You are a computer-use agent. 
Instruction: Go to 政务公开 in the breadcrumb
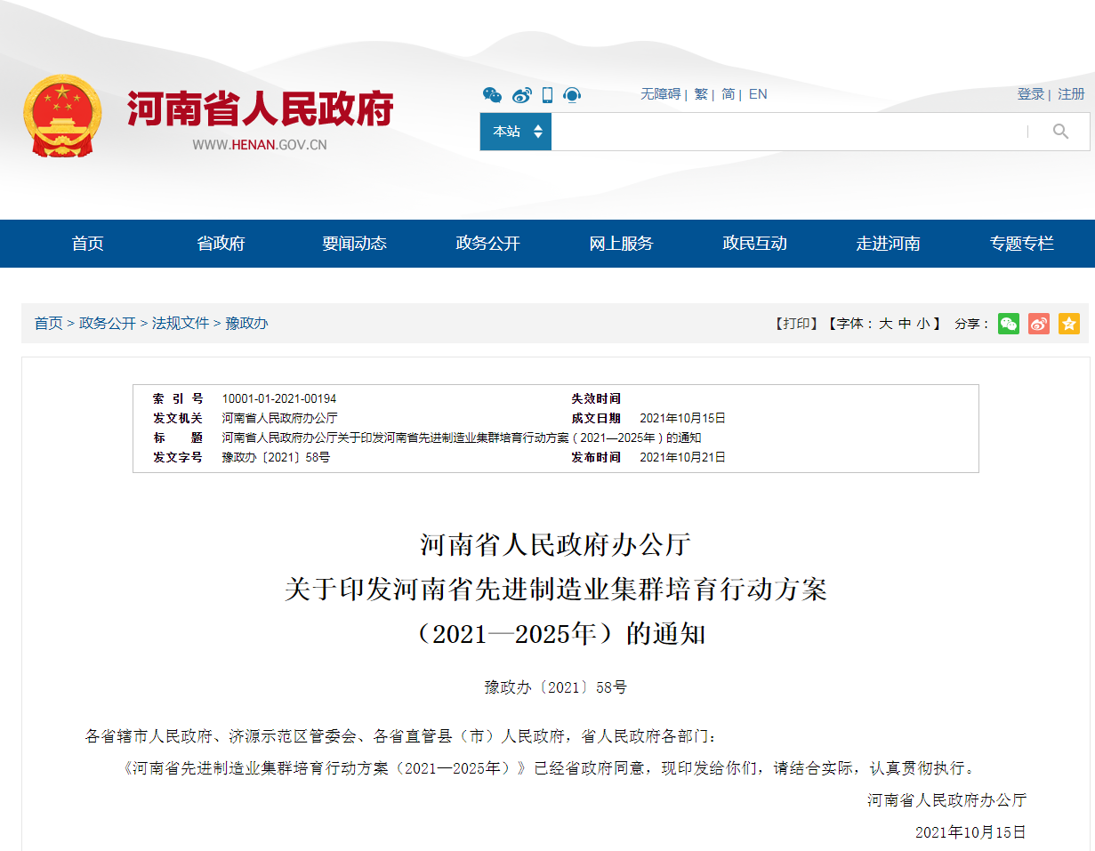pyautogui.click(x=108, y=324)
